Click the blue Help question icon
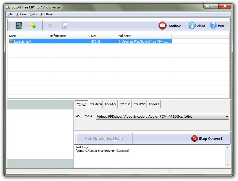 click(x=213, y=25)
